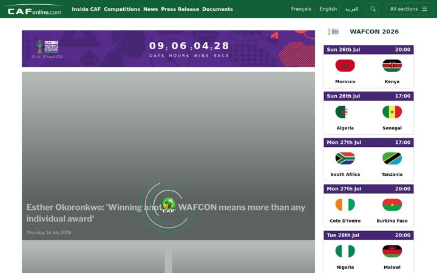Open the Inside CAF menu
Image resolution: width=437 pixels, height=273 pixels.
86,9
